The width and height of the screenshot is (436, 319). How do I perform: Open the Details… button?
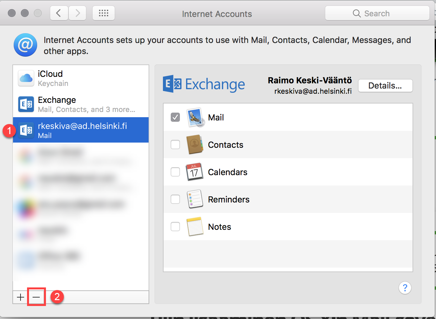click(385, 86)
